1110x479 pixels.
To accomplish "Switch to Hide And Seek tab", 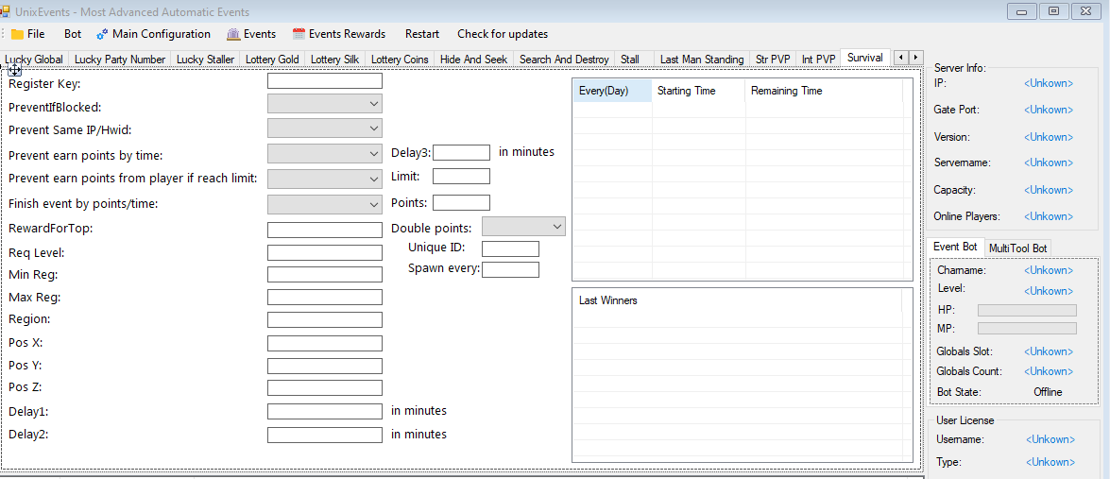I will [473, 60].
